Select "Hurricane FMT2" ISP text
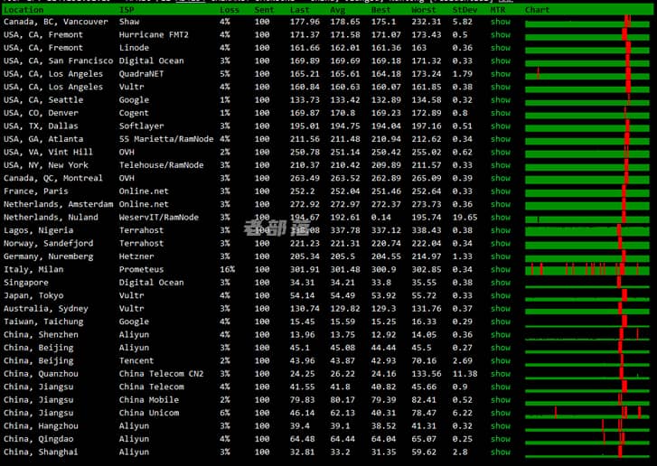 [154, 34]
